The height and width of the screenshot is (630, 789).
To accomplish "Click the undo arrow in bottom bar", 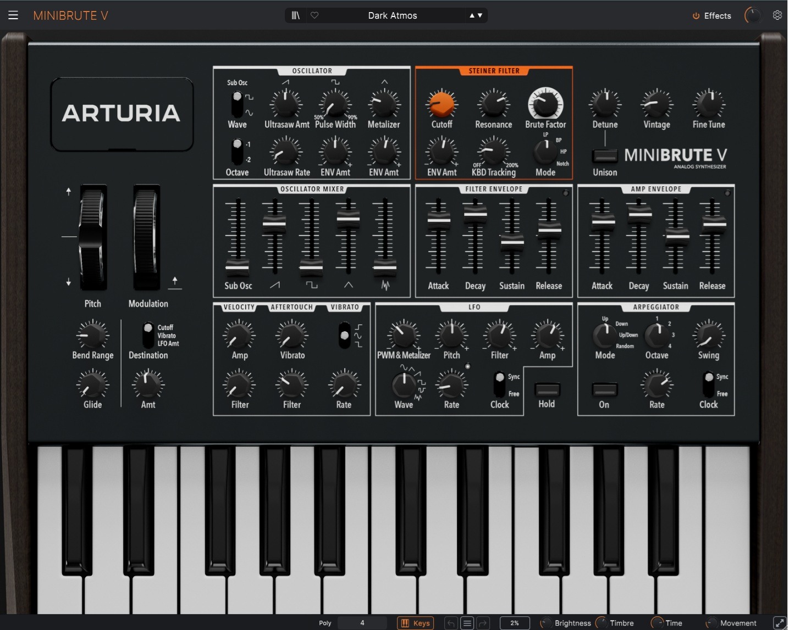I will pyautogui.click(x=451, y=623).
